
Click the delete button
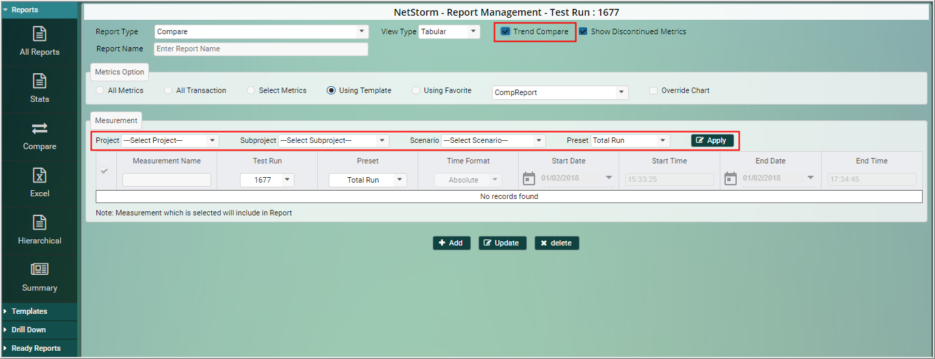[556, 243]
